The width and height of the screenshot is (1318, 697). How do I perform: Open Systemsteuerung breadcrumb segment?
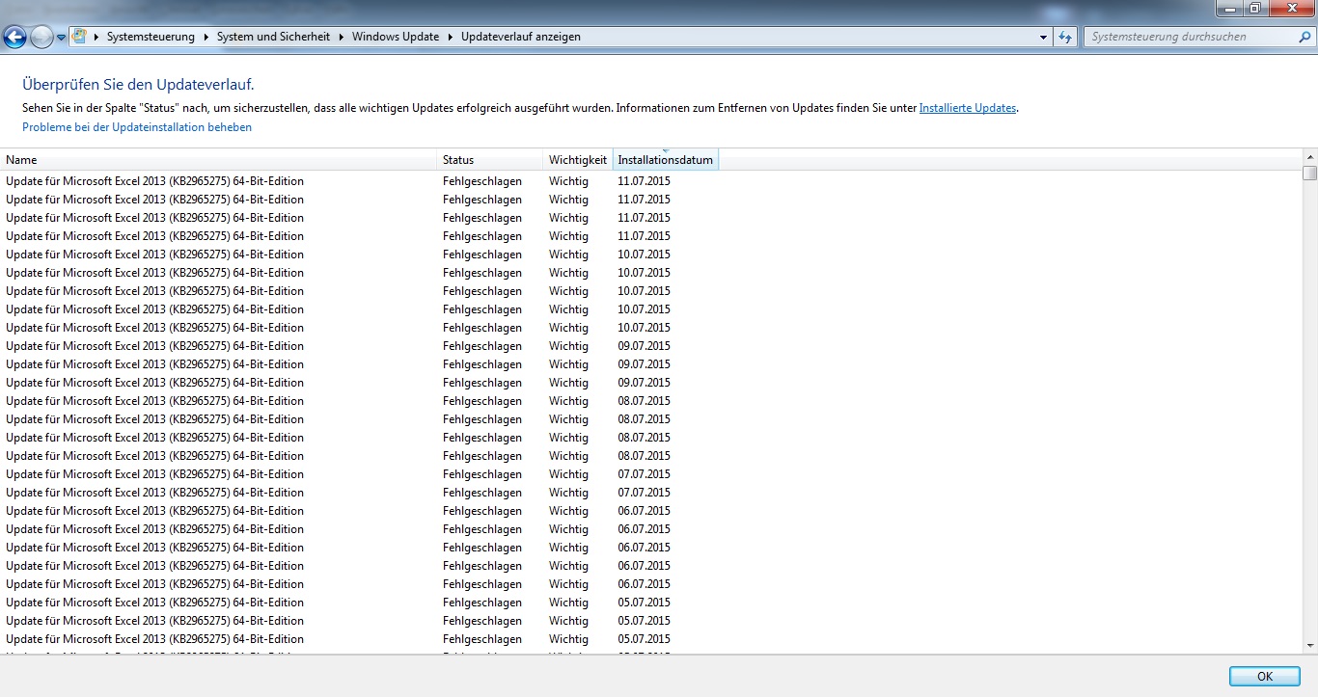150,37
